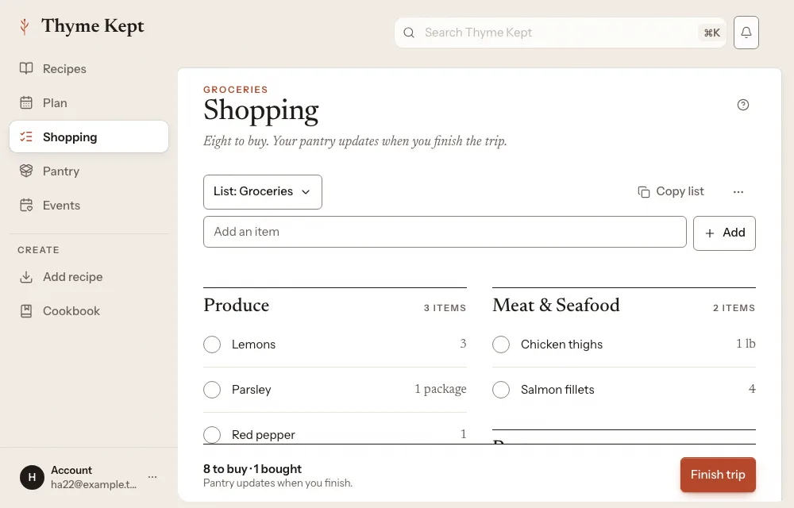Check off Chicken thighs
794x508 pixels.
501,344
